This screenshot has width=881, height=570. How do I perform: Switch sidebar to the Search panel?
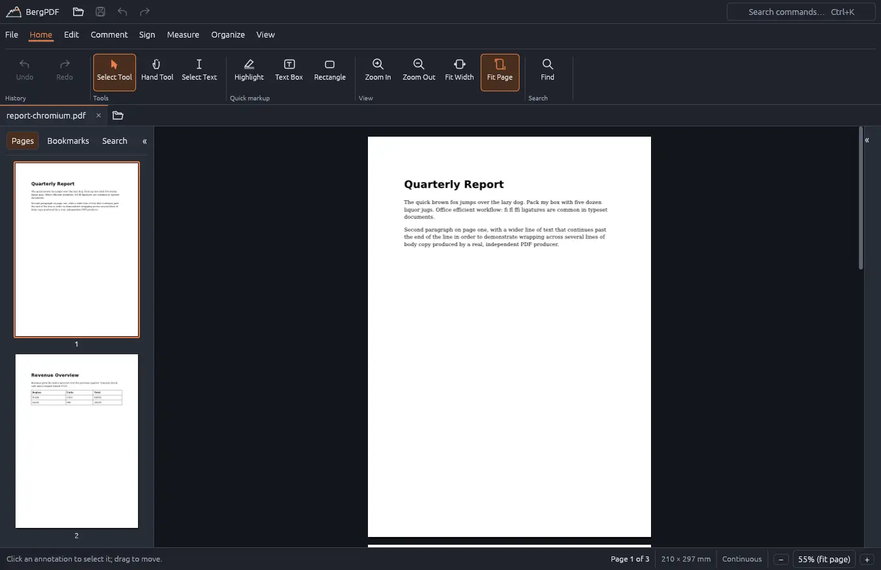click(x=115, y=141)
